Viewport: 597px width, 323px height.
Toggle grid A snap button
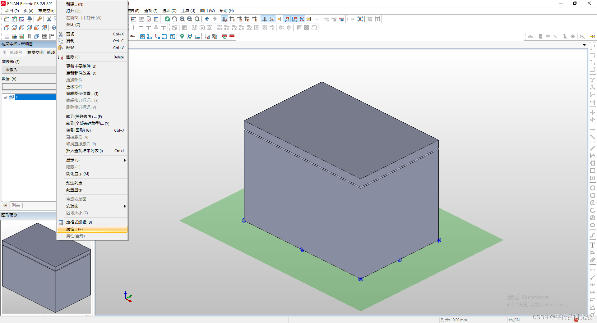(224, 19)
